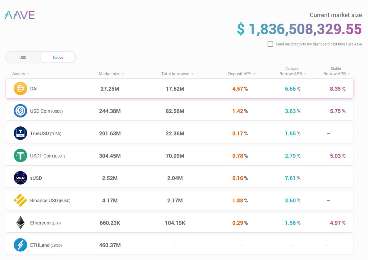Sort by Assets column arrow
Screen dimensions: 368x260
(28, 74)
